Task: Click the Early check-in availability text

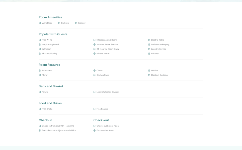Action: pyautogui.click(x=59, y=130)
